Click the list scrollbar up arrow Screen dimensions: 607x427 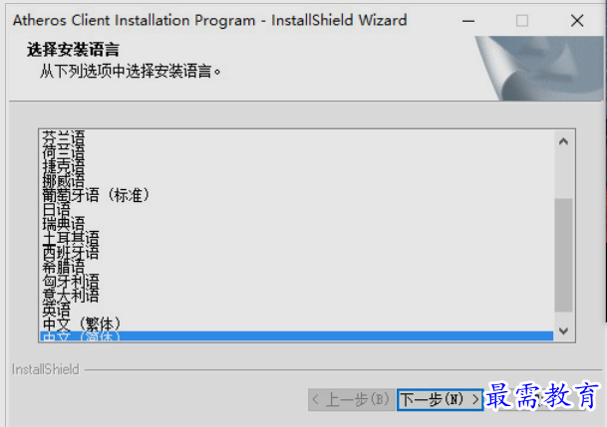point(564,141)
